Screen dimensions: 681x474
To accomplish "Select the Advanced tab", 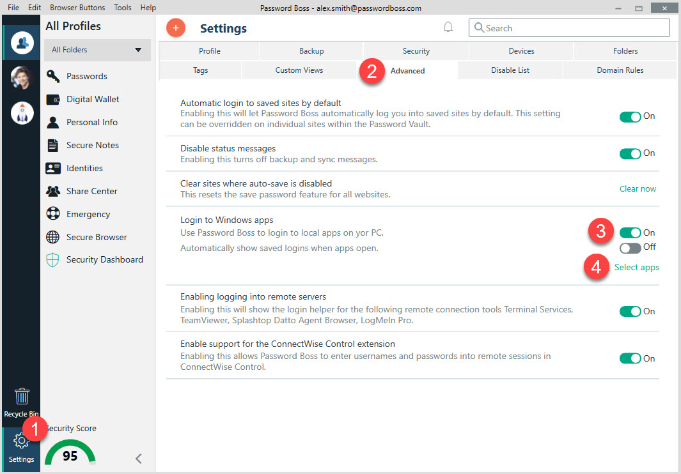I will pos(407,71).
